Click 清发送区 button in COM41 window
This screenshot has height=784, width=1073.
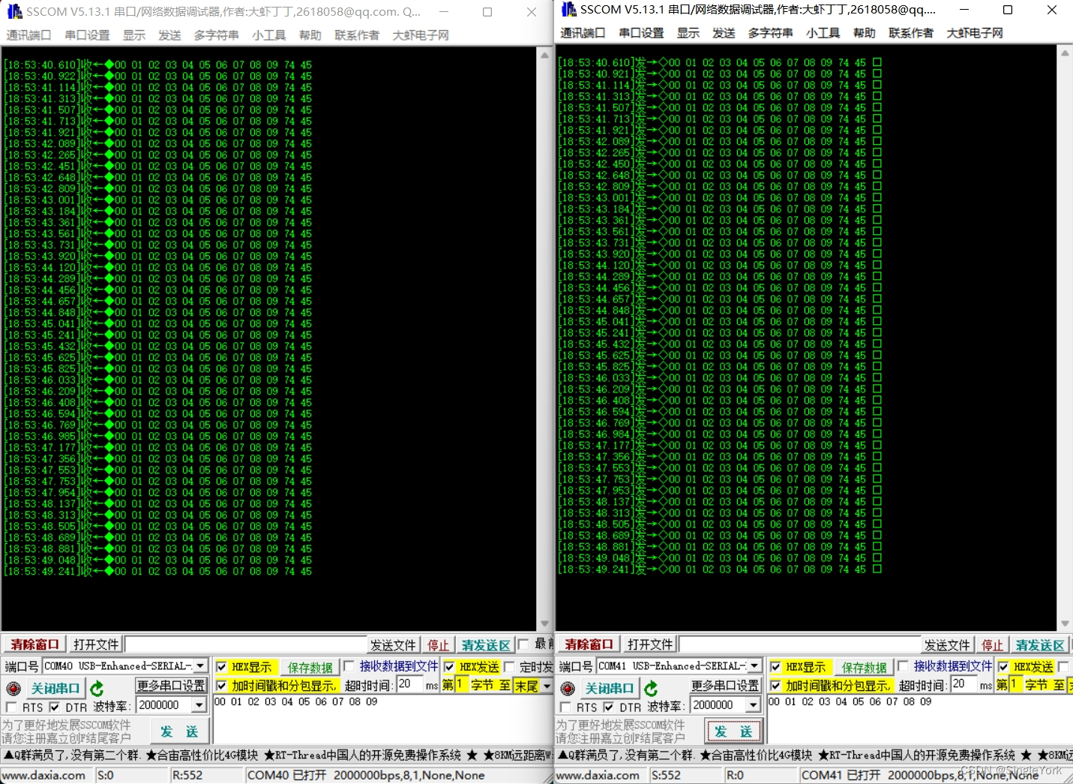point(1040,645)
